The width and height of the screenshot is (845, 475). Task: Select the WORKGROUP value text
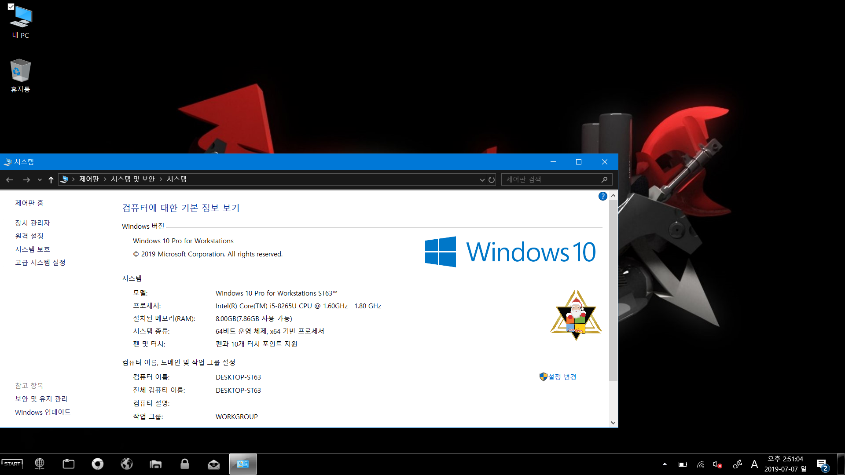tap(237, 417)
